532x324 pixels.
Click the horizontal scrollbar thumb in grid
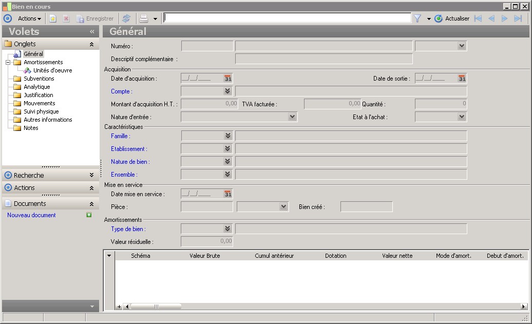click(156, 307)
